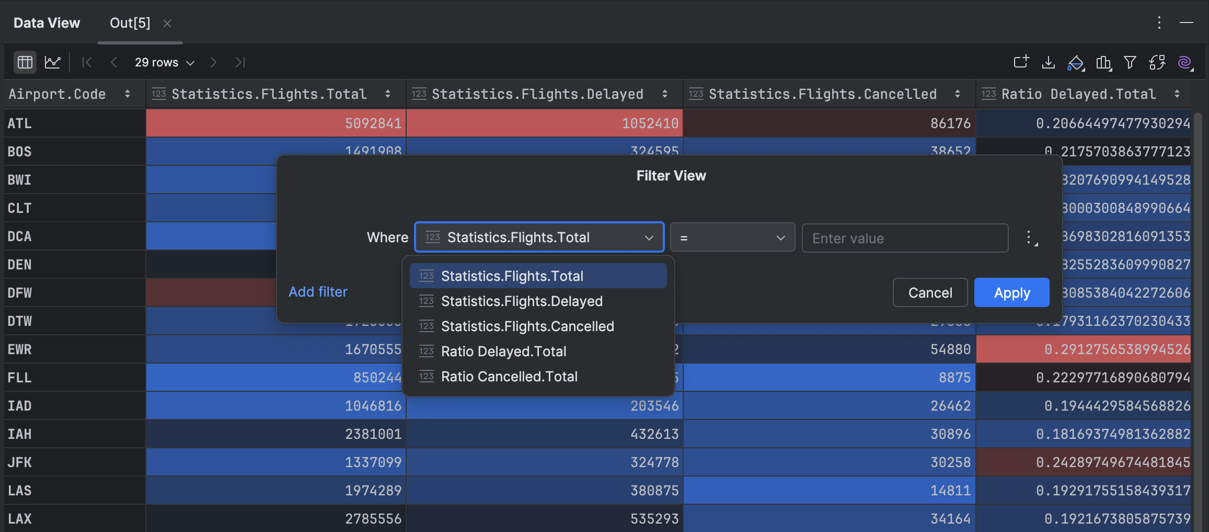Image resolution: width=1209 pixels, height=532 pixels.
Task: Toggle sort on Ratio Delayed.Total column
Action: pyautogui.click(x=1177, y=94)
